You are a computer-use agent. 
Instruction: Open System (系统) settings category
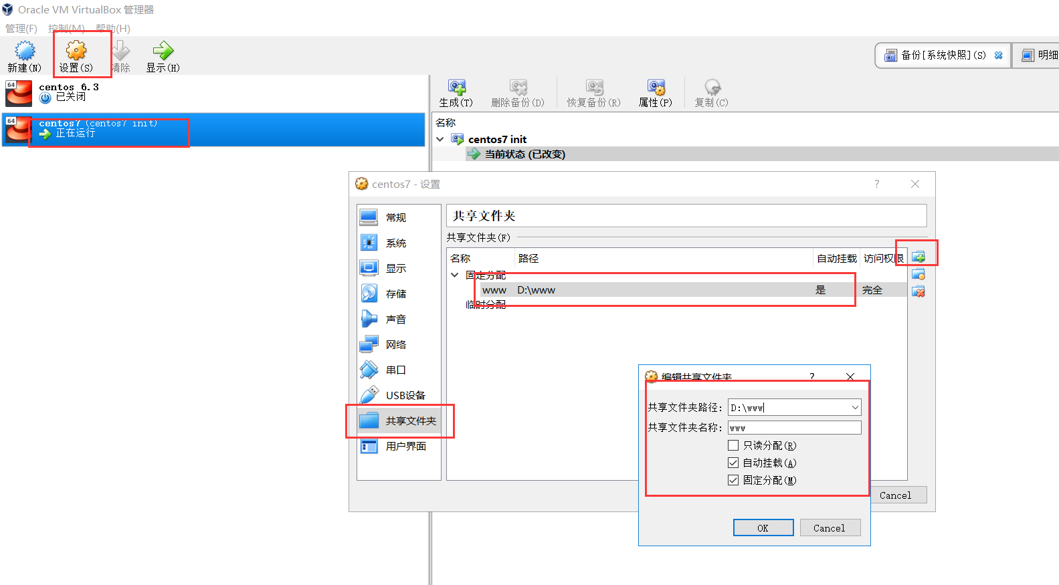(x=399, y=243)
